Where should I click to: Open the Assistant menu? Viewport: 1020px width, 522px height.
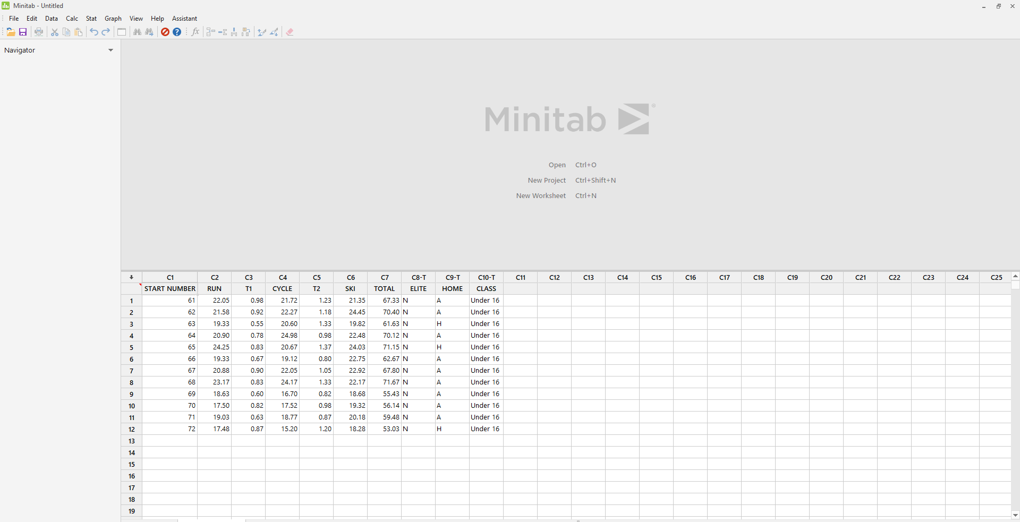point(184,18)
